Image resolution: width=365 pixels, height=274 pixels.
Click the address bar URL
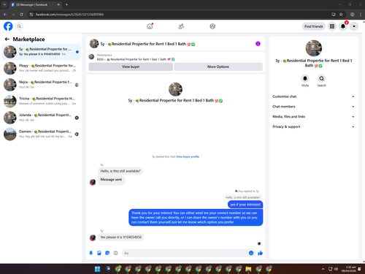(x=69, y=15)
